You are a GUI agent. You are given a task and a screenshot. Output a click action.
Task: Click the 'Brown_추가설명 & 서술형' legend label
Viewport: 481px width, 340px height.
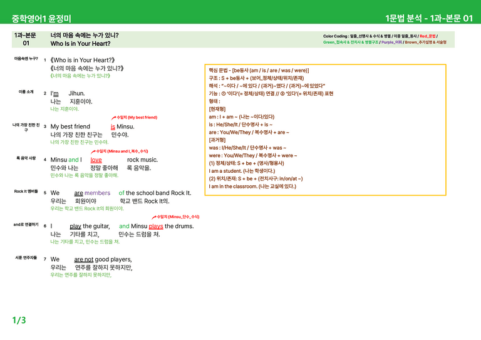point(425,43)
